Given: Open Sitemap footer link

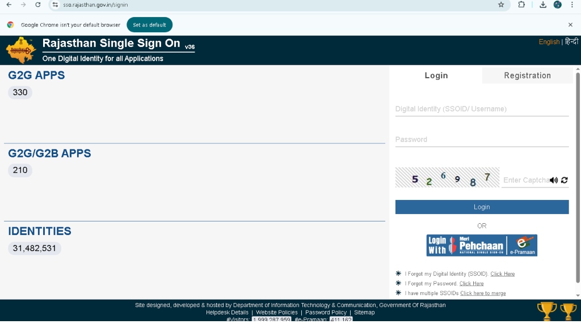Looking at the screenshot, I should [364, 313].
